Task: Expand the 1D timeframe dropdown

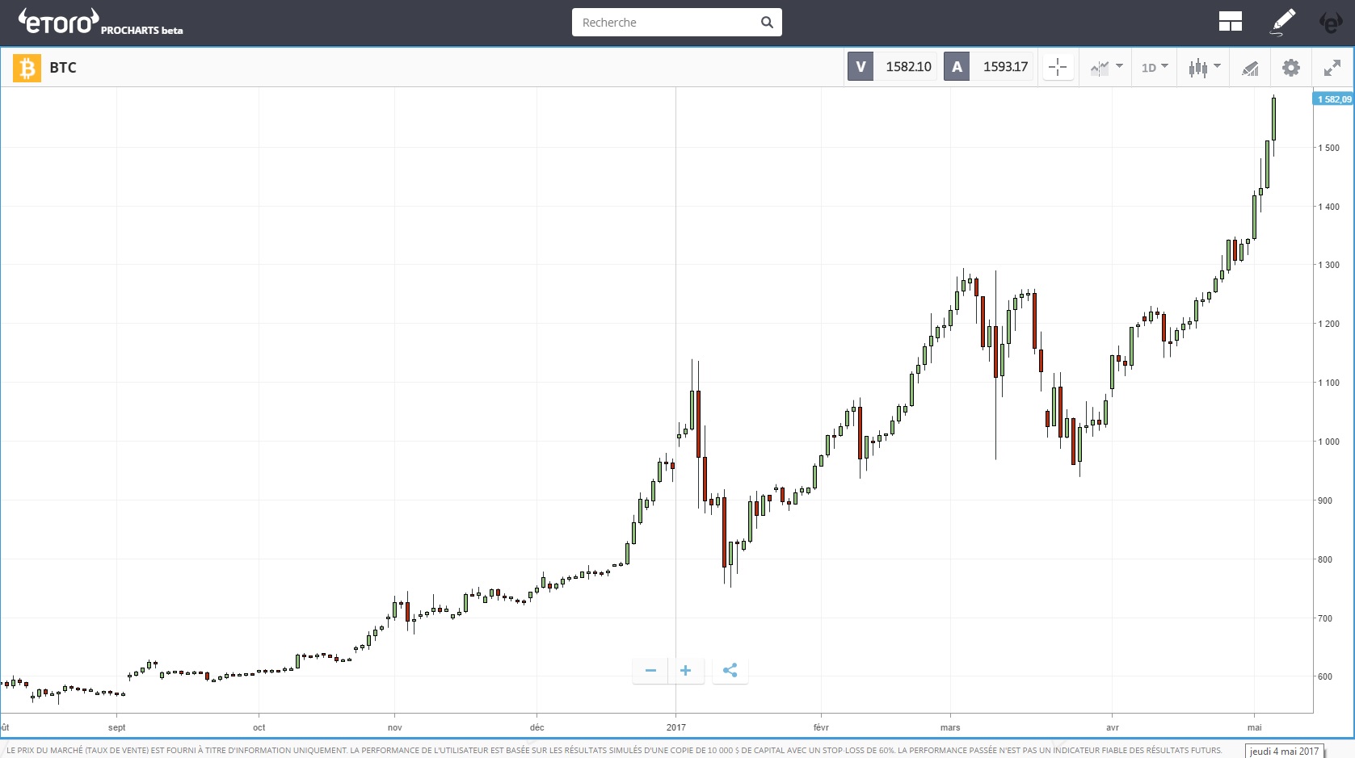Action: point(1155,68)
